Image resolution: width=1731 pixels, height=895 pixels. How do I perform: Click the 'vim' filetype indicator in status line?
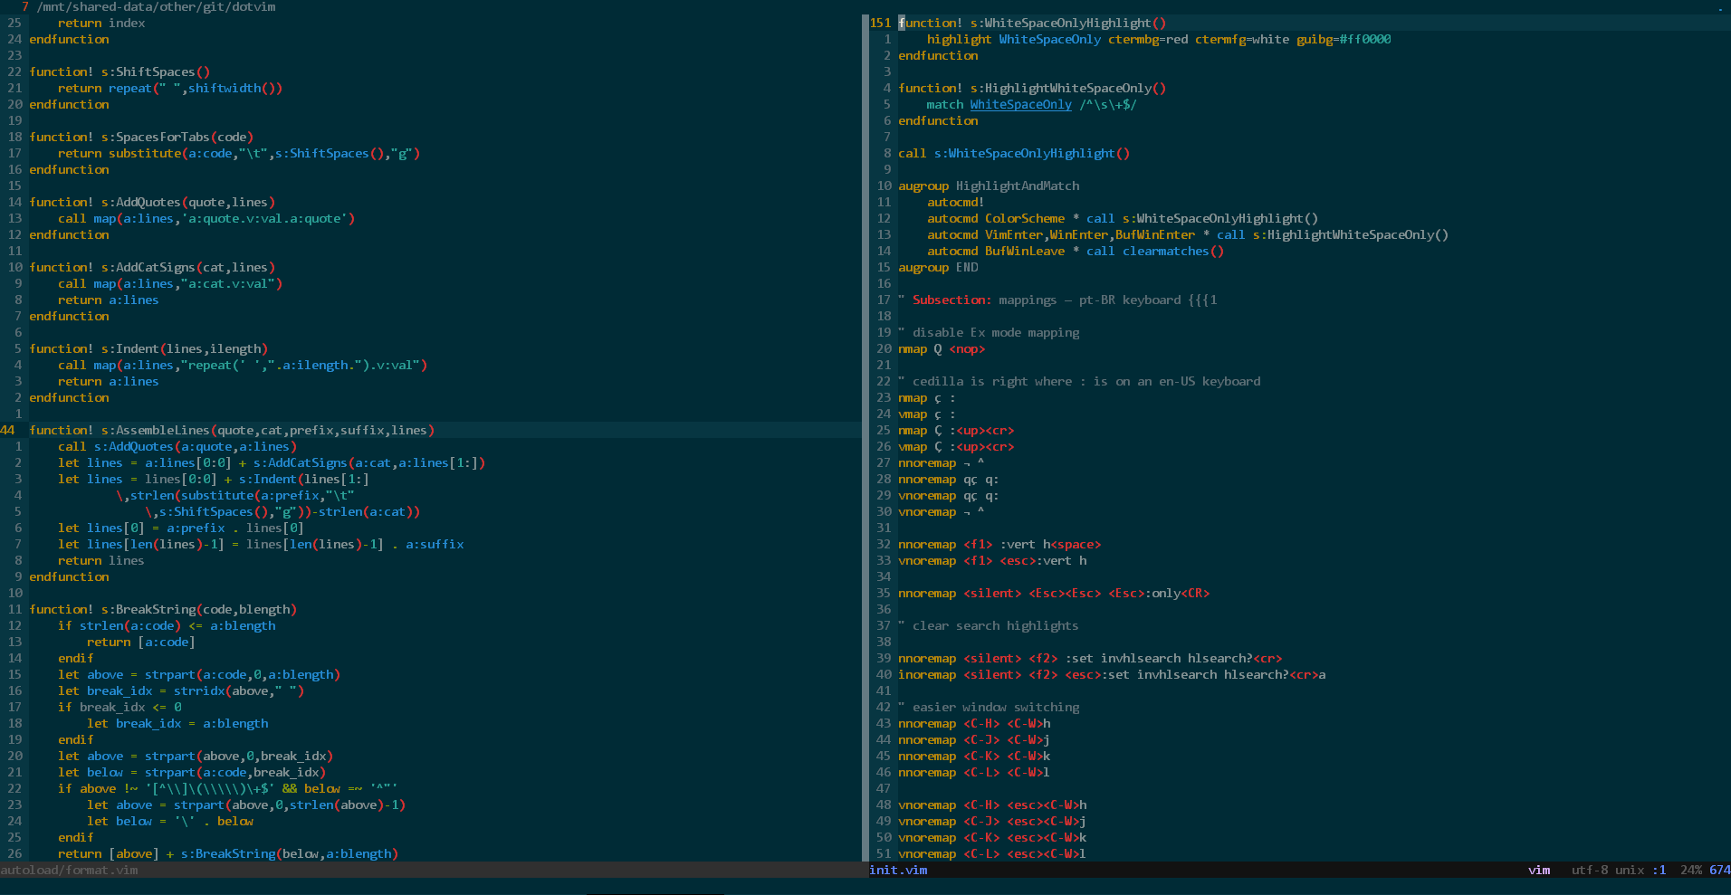pos(1539,870)
